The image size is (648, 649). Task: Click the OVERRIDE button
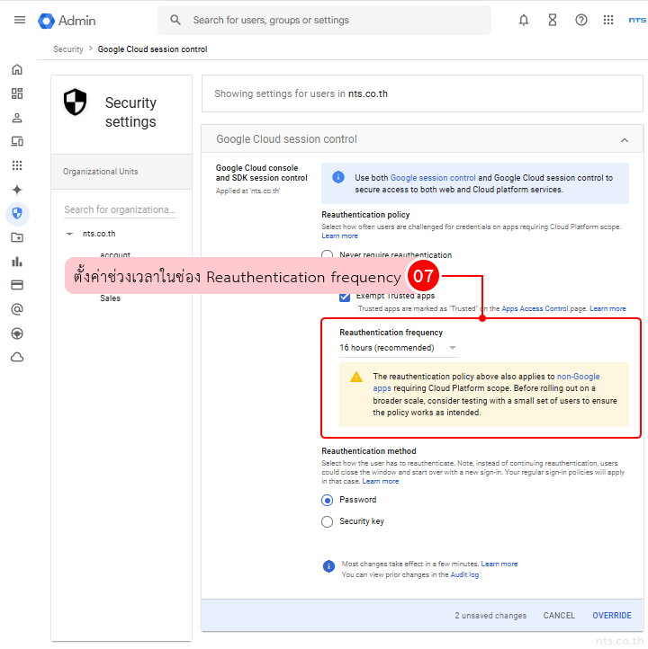(611, 616)
